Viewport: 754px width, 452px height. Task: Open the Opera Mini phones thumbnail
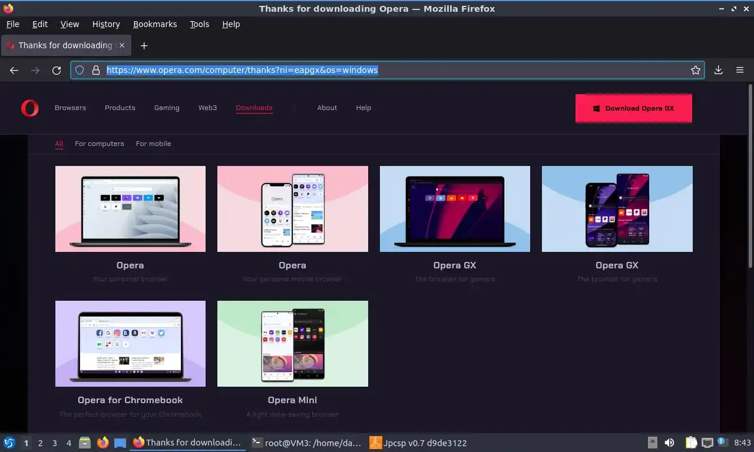[293, 344]
